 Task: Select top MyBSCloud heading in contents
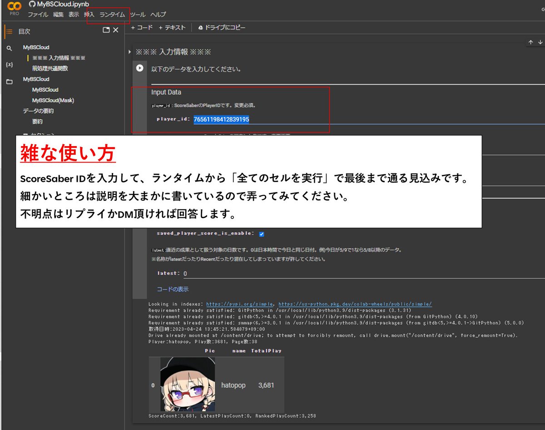click(x=36, y=47)
